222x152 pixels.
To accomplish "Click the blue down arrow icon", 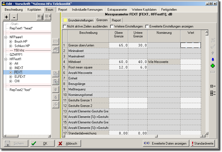I will click(213, 60).
